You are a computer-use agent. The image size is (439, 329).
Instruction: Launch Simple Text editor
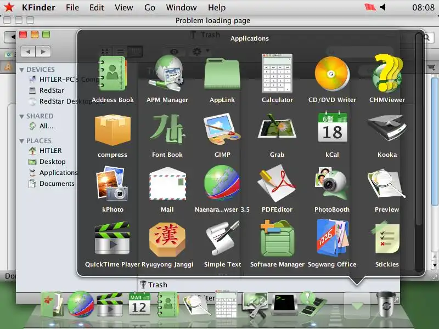click(223, 239)
